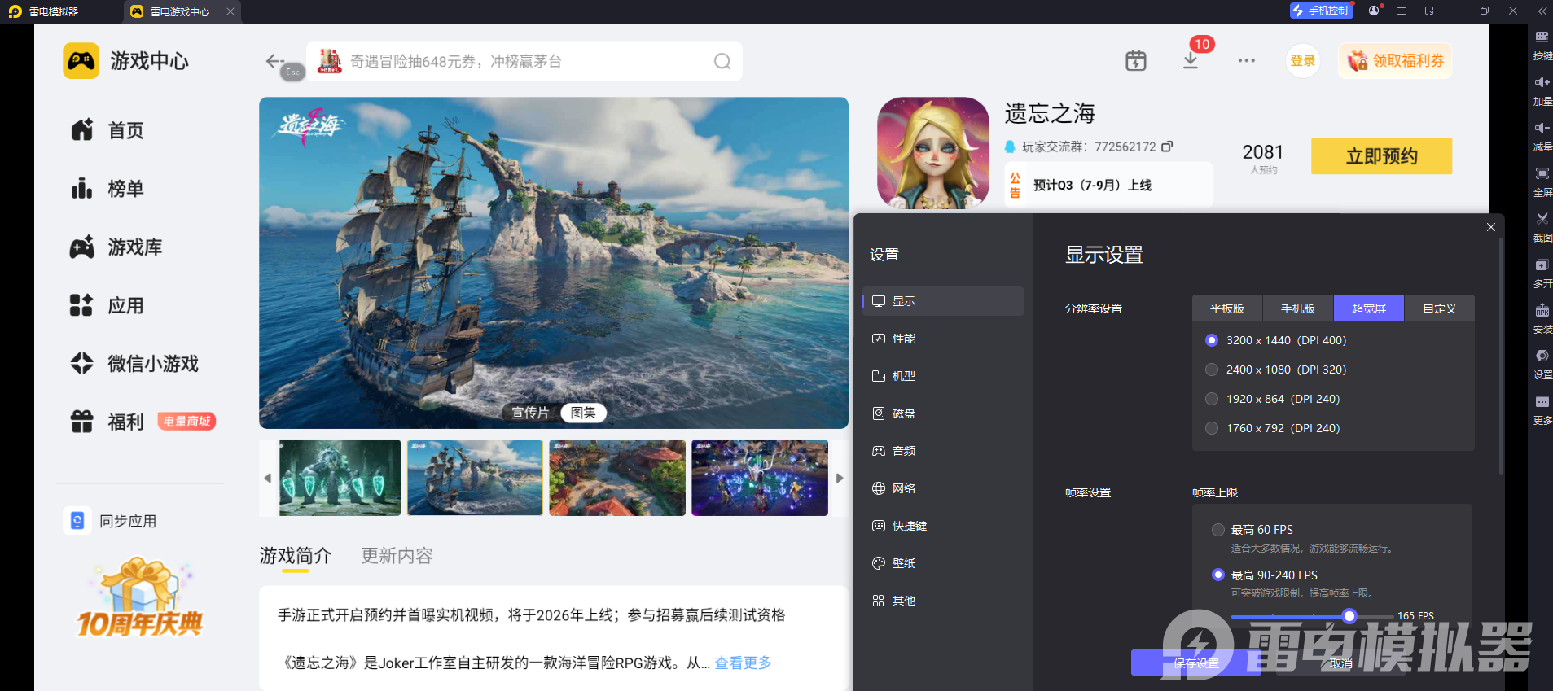Copy the player group number 772562172
1553x691 pixels.
pyautogui.click(x=1167, y=147)
